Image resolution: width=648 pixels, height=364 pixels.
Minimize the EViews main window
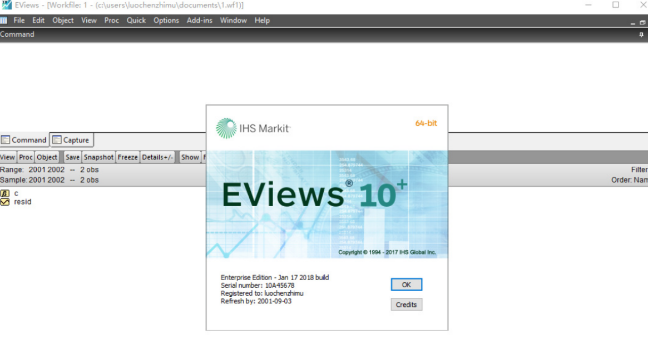click(588, 5)
